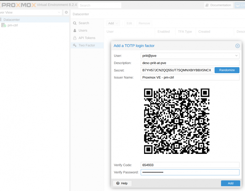The image size is (245, 191).
Task: Open the Users section
Action: click(x=87, y=30)
